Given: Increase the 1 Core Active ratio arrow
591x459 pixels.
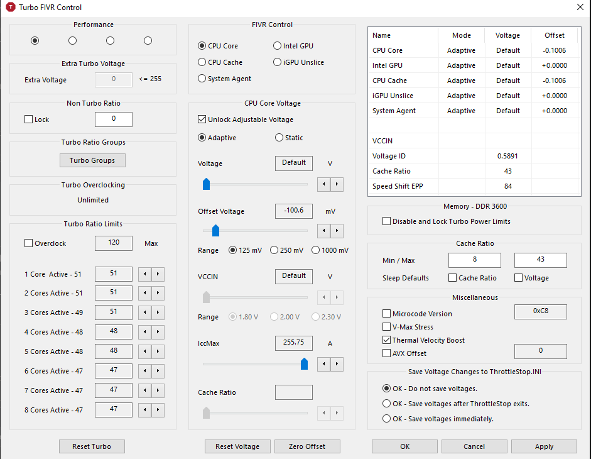Looking at the screenshot, I should pyautogui.click(x=158, y=274).
